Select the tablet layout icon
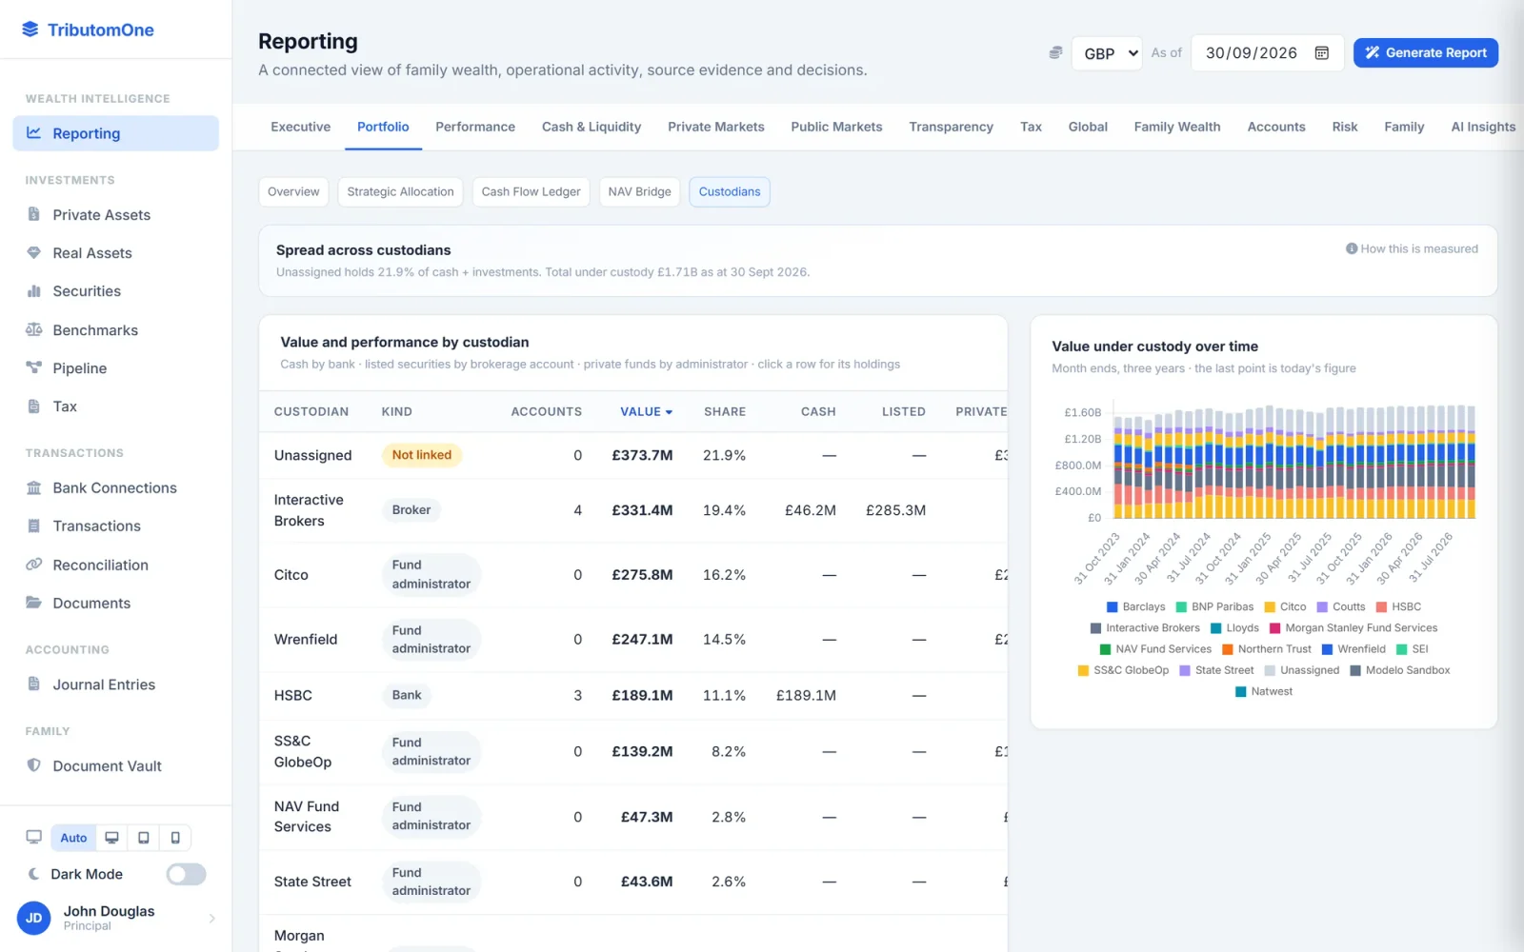 click(144, 838)
